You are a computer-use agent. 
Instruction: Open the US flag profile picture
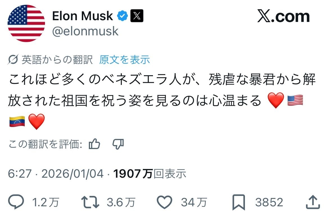[x=26, y=23]
